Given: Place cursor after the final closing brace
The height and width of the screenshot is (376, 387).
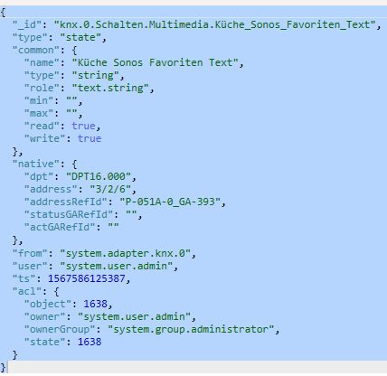Looking at the screenshot, I should pyautogui.click(x=6, y=367).
